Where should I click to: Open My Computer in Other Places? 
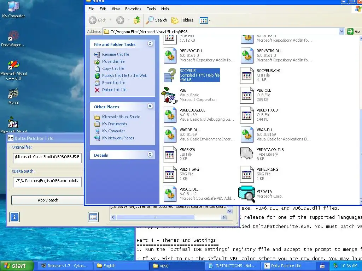point(113,131)
